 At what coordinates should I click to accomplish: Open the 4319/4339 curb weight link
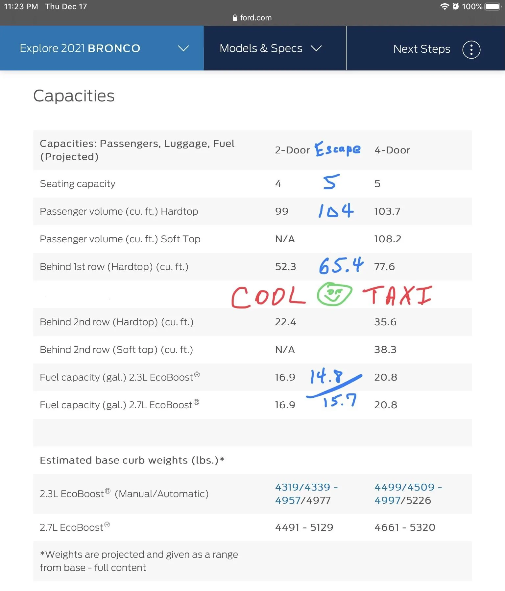tap(303, 487)
